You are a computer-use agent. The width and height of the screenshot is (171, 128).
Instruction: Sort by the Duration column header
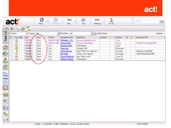tap(120, 37)
